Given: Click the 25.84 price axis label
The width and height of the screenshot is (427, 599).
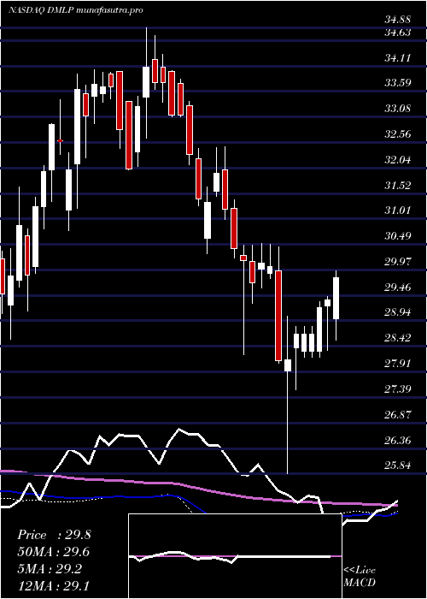Looking at the screenshot, I should 397,466.
